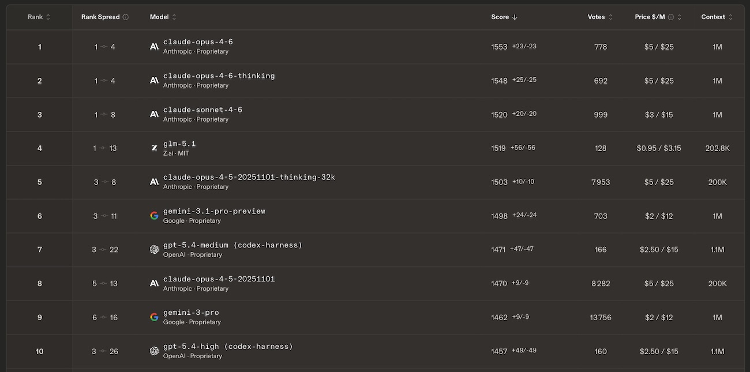Image resolution: width=750 pixels, height=372 pixels.
Task: Click the Price $/M info icon
Action: pos(671,17)
